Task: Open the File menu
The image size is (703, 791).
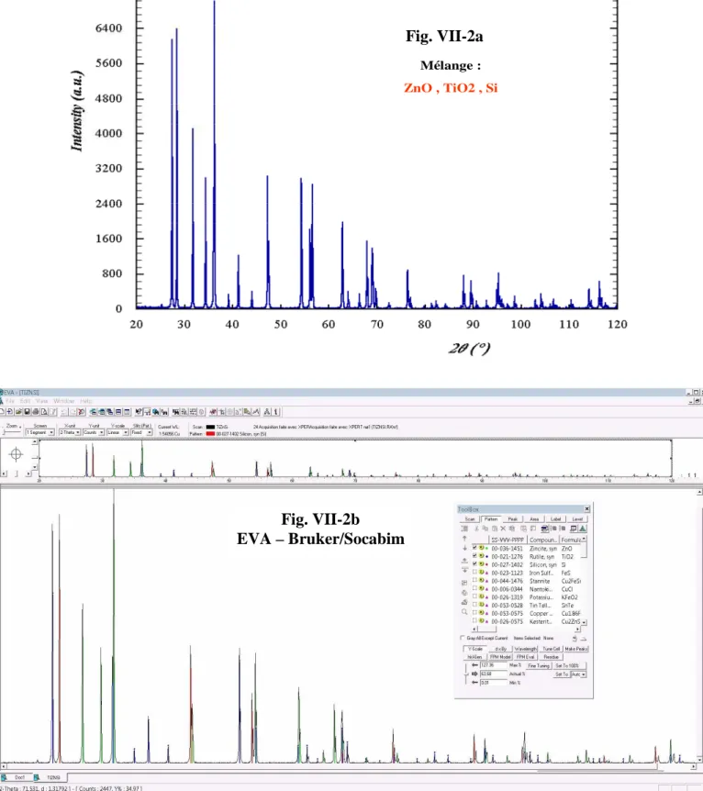Action: 10,401
